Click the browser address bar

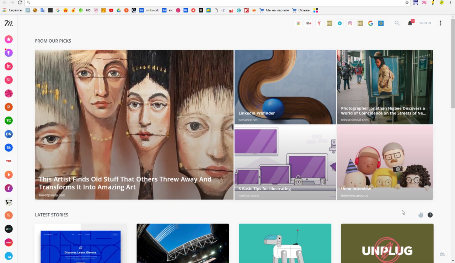213,2
